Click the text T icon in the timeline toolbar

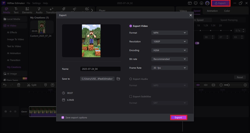pos(52,85)
